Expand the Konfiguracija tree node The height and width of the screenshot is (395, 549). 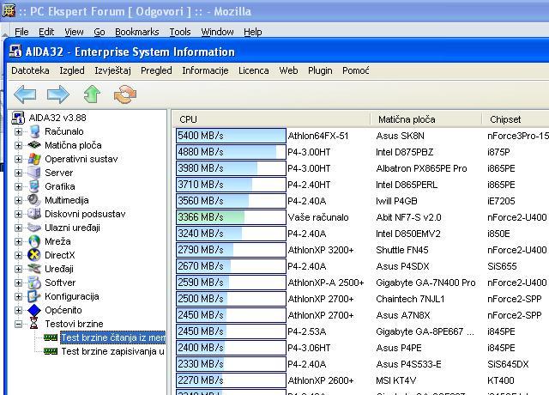pos(19,296)
